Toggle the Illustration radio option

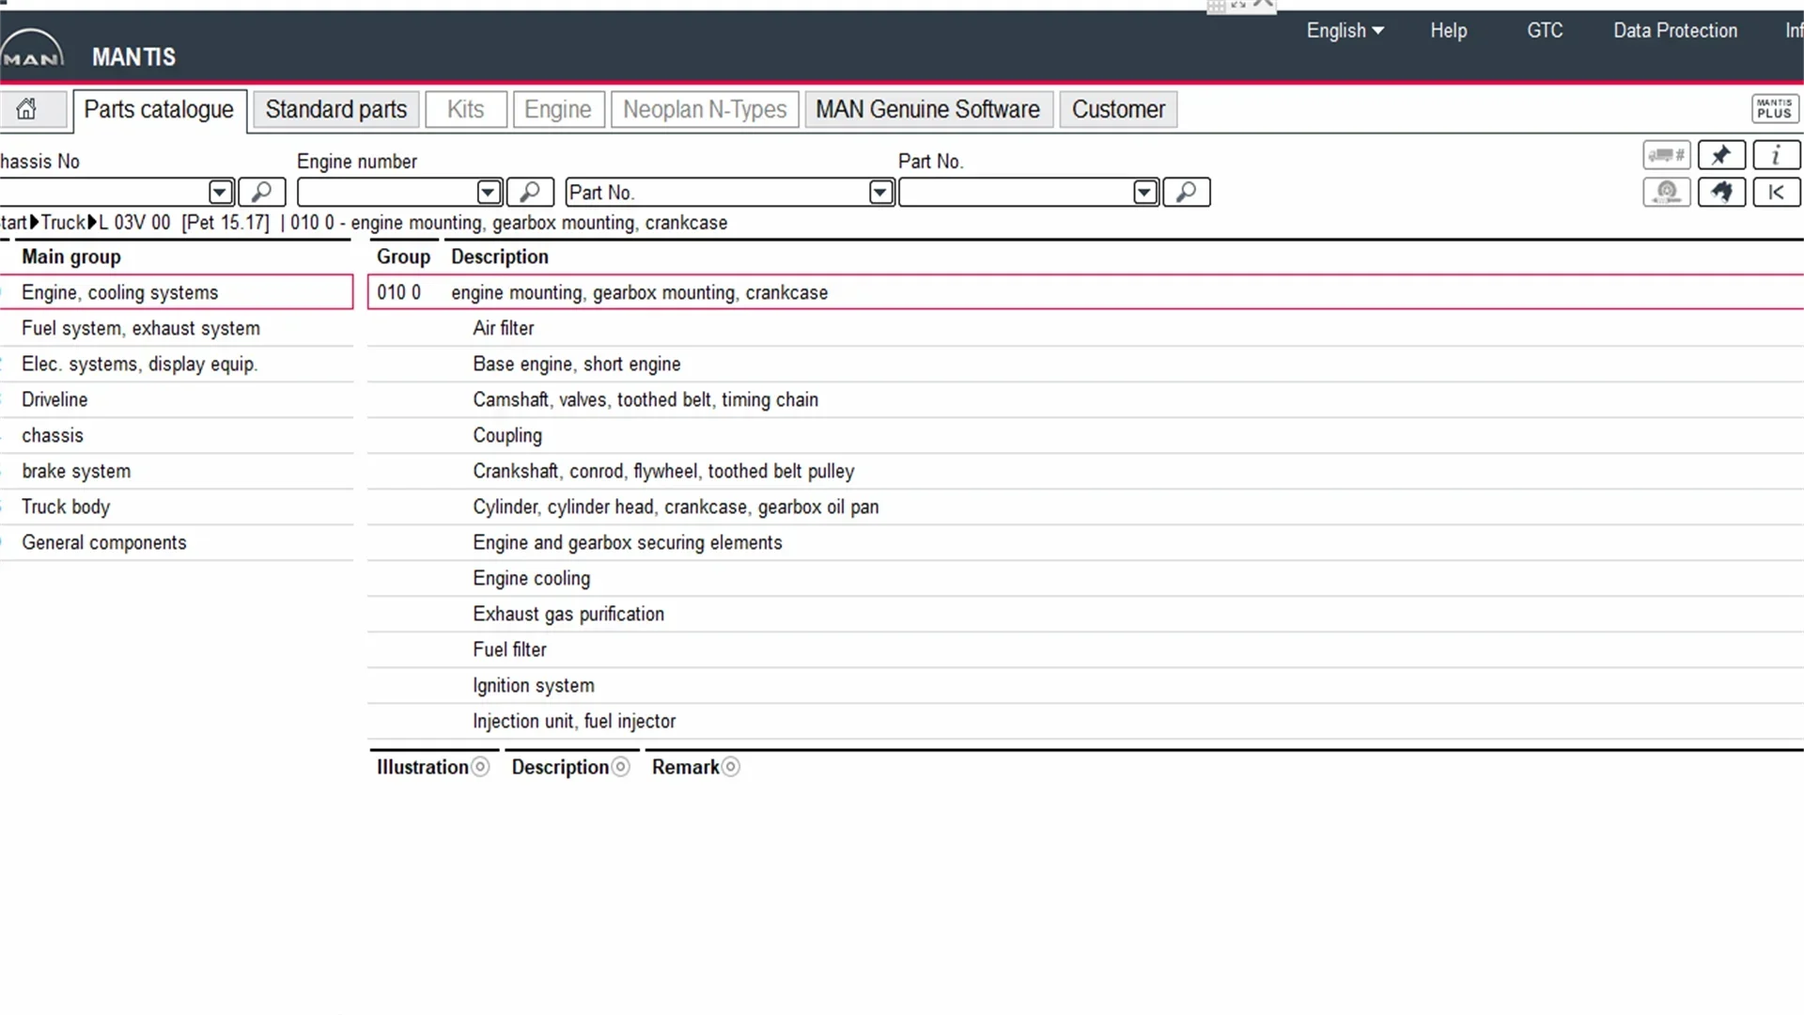[x=480, y=767]
